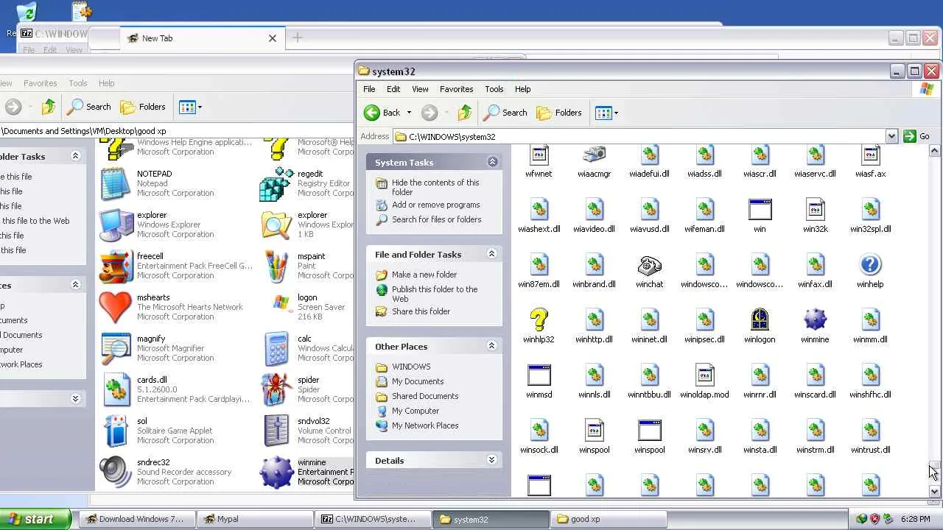This screenshot has width=943, height=530.
Task: Select the winhelp icon with question mark
Action: coord(870,265)
